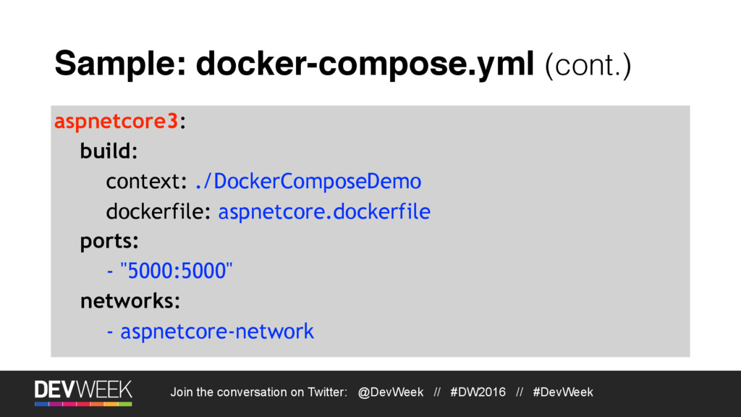Select the ./DockerComposeDemo context path
This screenshot has width=741, height=417.
click(308, 182)
